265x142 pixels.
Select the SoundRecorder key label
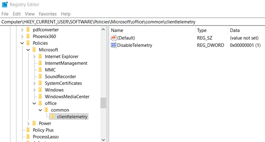click(x=61, y=76)
